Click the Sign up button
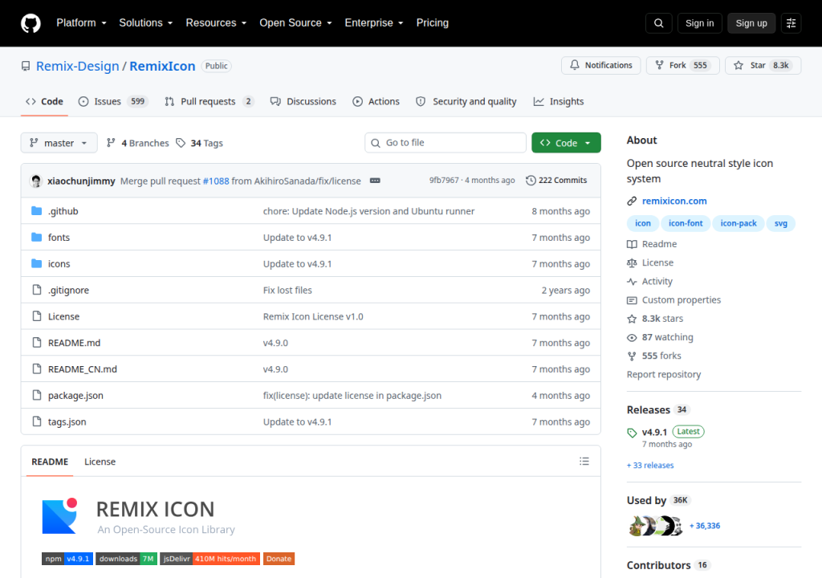The width and height of the screenshot is (822, 578). tap(751, 23)
